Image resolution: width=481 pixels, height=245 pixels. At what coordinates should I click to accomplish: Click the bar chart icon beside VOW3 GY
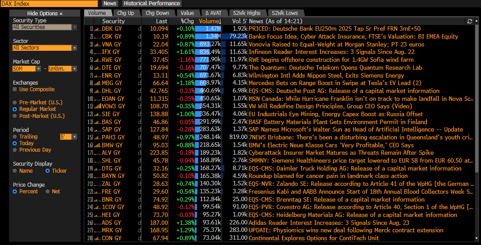point(97,107)
